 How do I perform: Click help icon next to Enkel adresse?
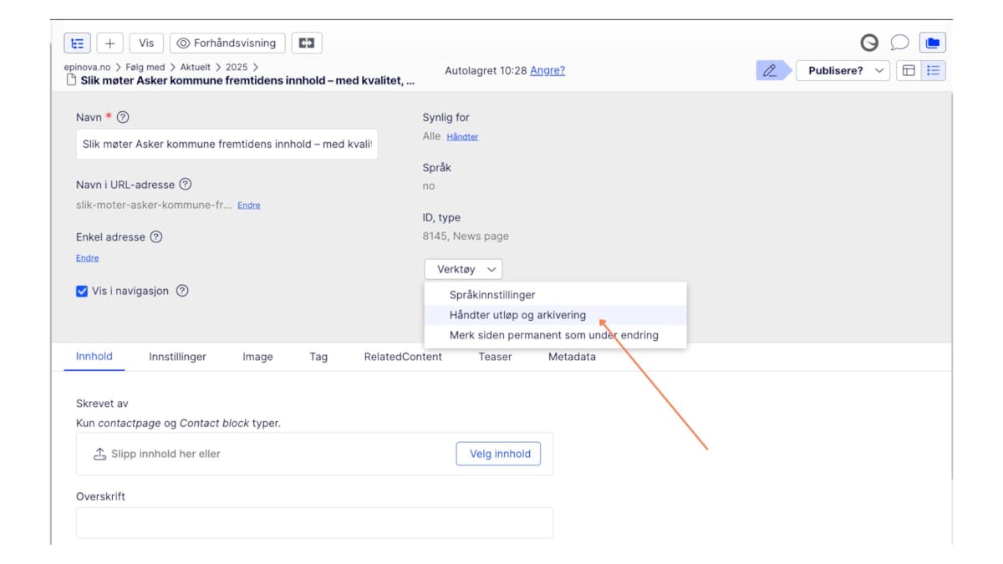(156, 237)
